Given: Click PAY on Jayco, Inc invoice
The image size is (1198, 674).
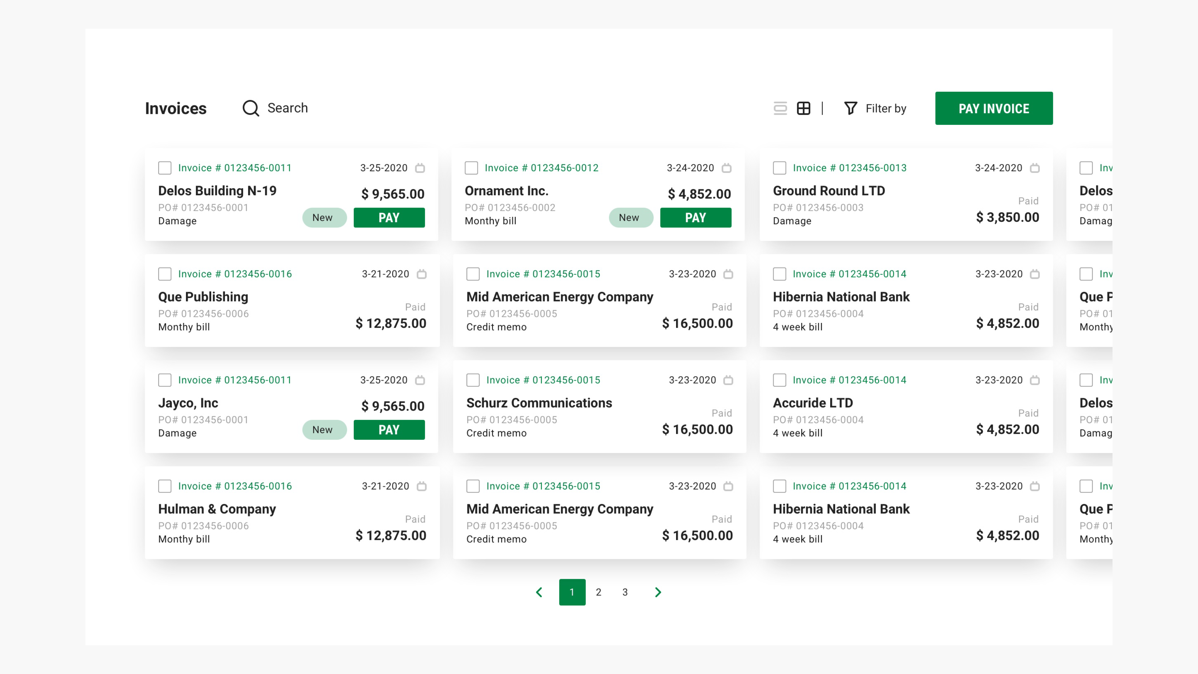Looking at the screenshot, I should point(389,430).
